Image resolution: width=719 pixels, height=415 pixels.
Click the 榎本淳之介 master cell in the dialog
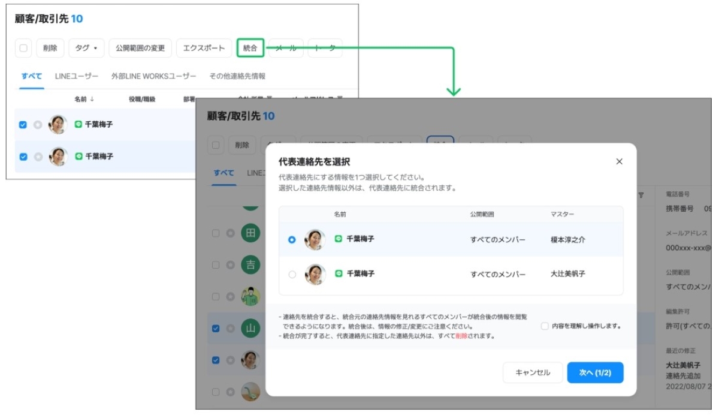click(568, 239)
